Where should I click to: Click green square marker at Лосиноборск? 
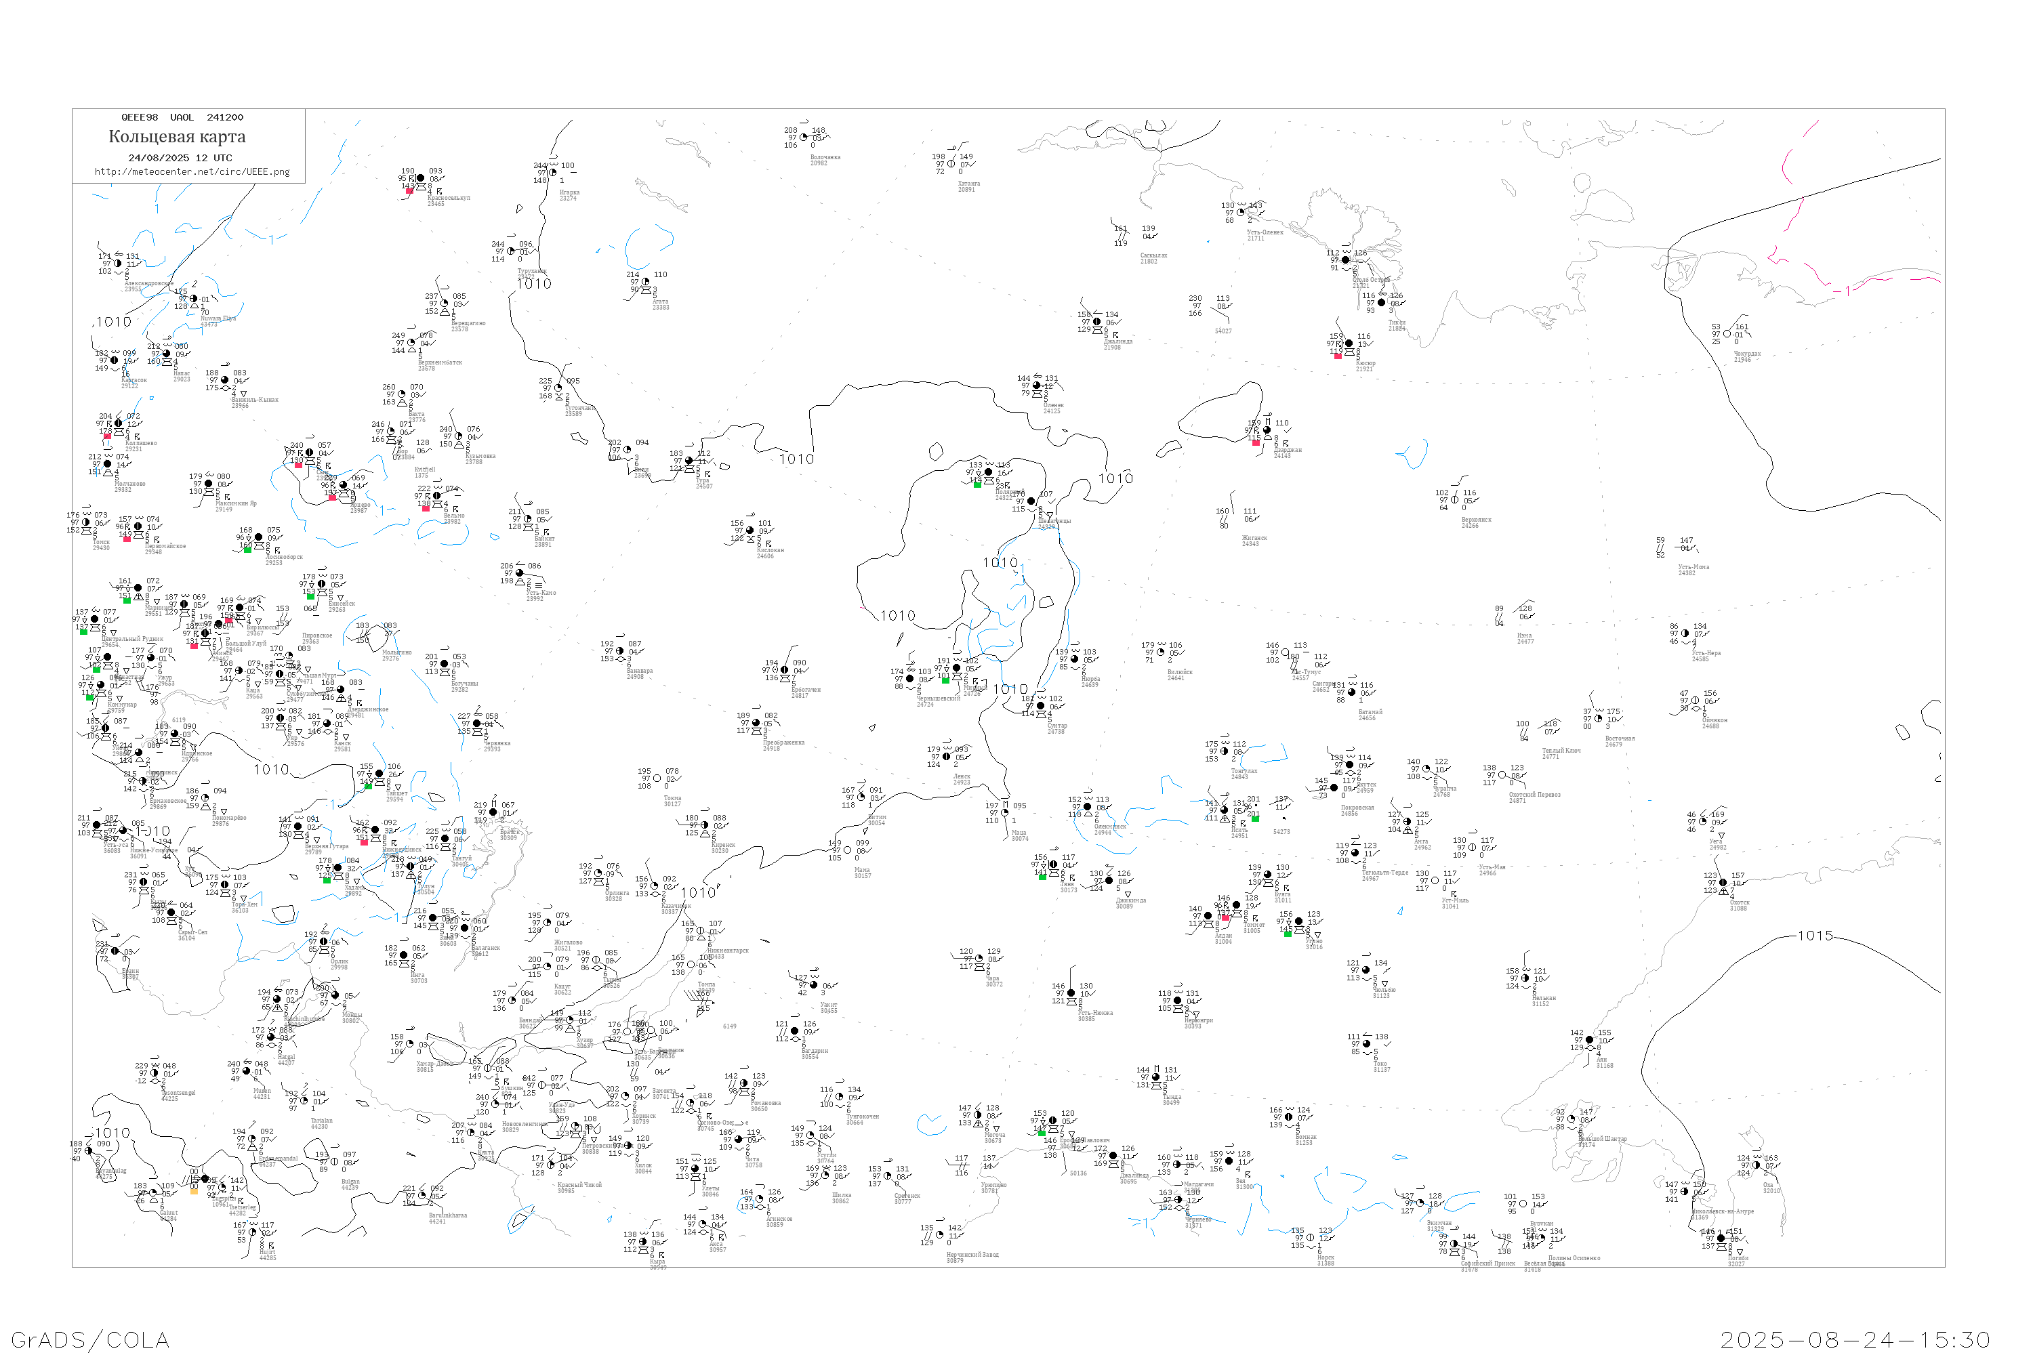[248, 549]
